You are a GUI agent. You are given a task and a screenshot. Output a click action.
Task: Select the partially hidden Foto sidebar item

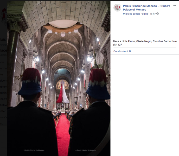(1, 74)
